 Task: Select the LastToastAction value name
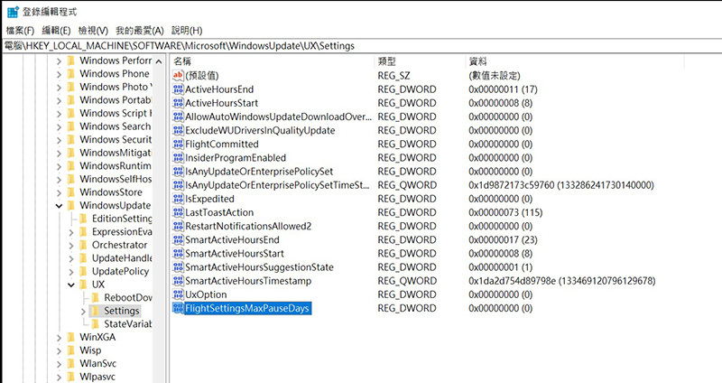pos(219,212)
